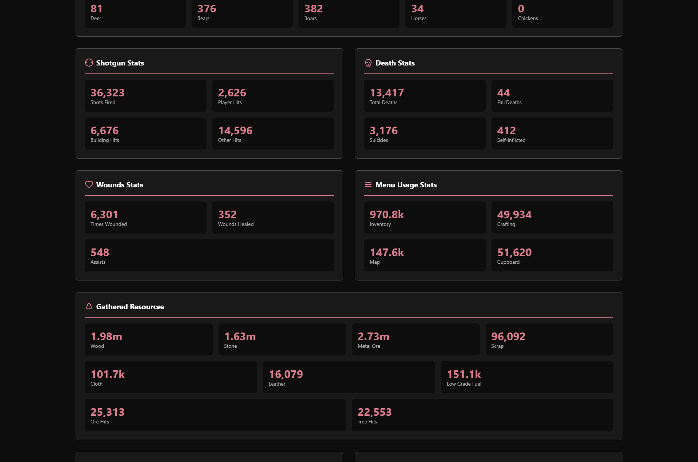This screenshot has height=462, width=698.
Task: Select the Inventory menu usage card
Action: point(424,218)
